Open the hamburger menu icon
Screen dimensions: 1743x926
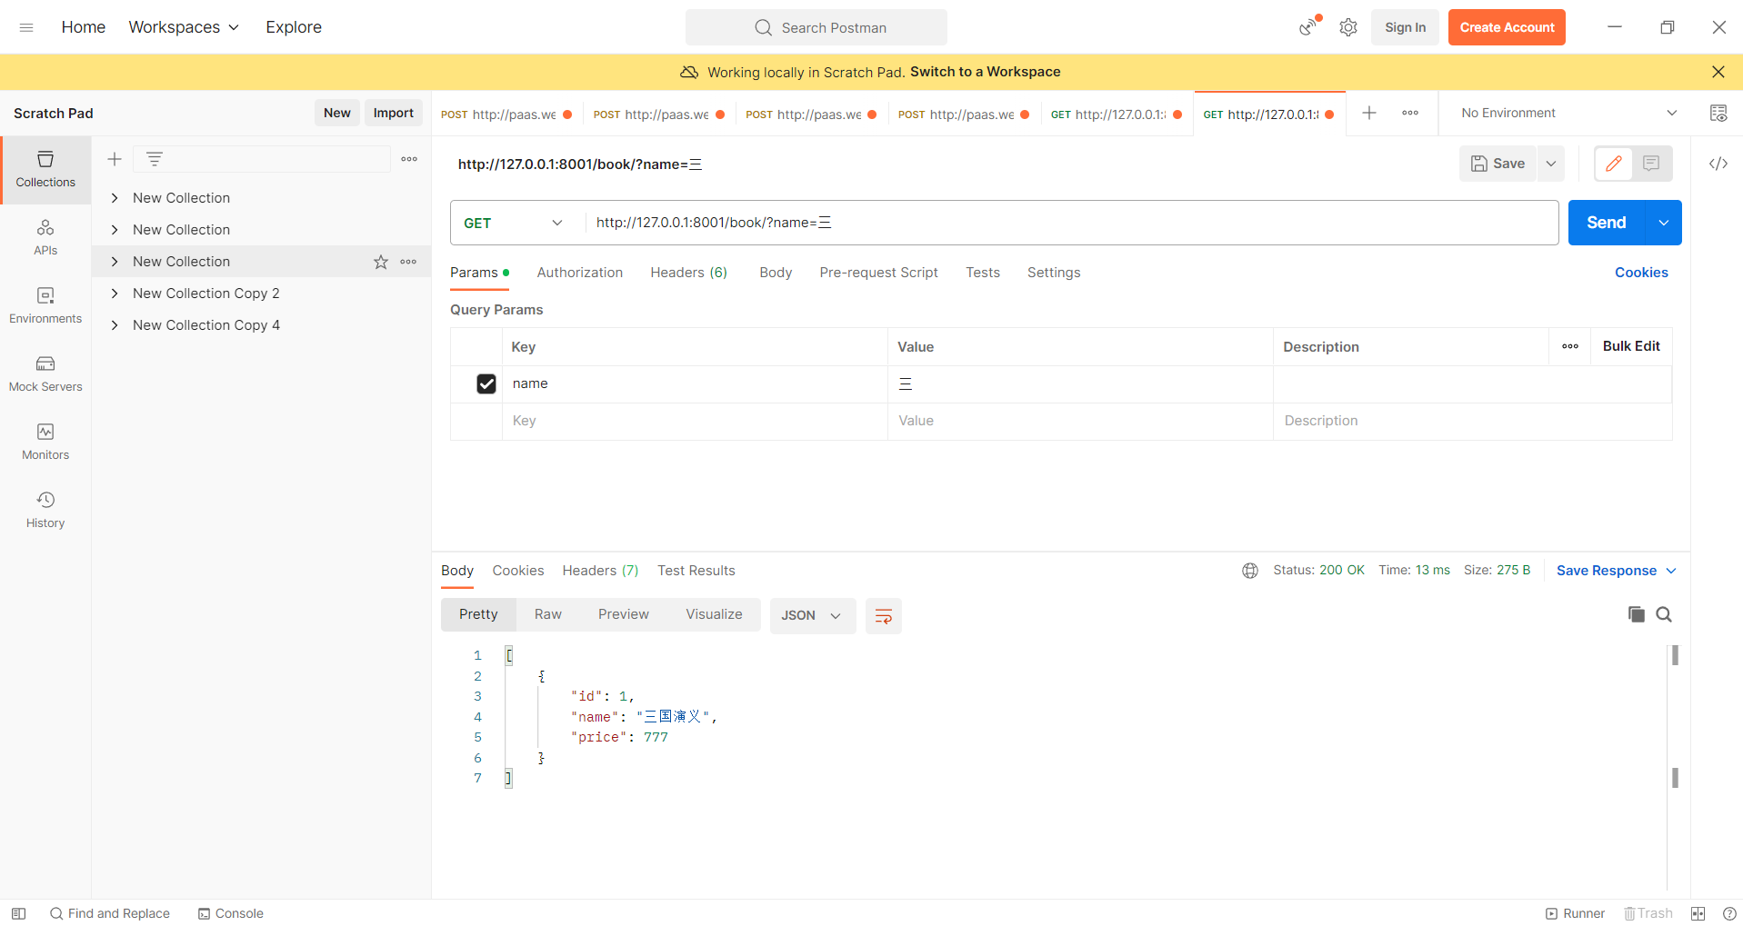(x=26, y=27)
